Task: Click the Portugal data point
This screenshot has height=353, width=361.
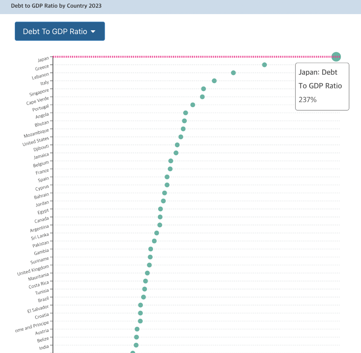Action: point(193,105)
